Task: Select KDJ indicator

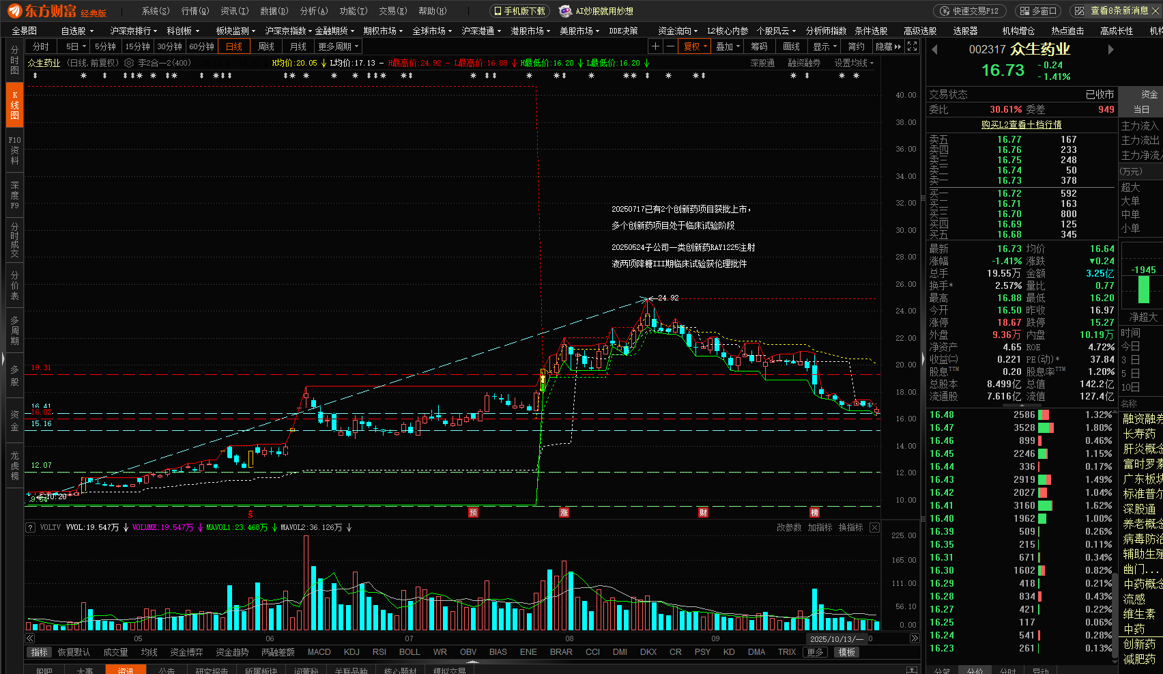Action: (x=351, y=652)
